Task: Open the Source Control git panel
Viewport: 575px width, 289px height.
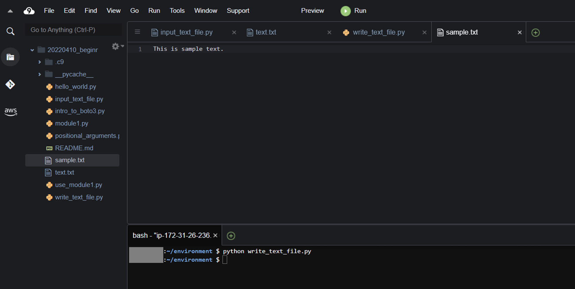Action: point(10,84)
